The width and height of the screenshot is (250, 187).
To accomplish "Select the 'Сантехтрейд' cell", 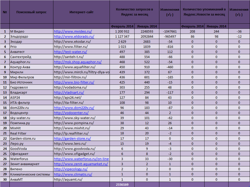I will pos(31,57).
